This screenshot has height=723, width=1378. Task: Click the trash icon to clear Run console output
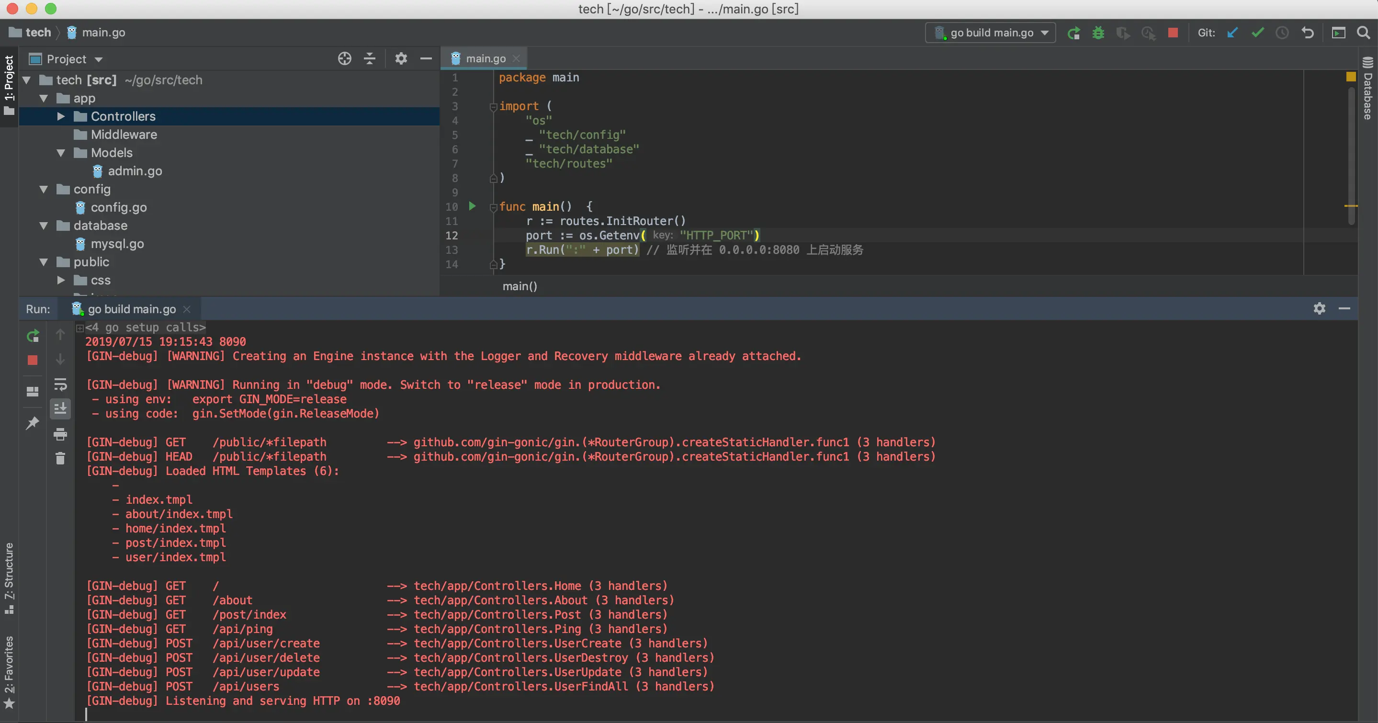(60, 458)
